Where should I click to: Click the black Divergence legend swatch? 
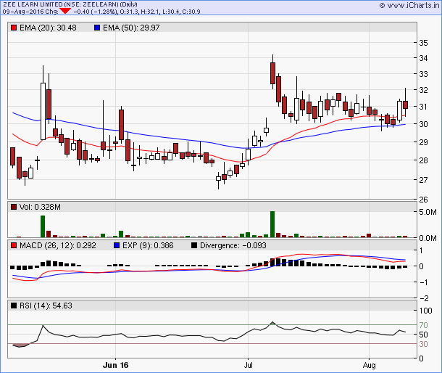(194, 245)
